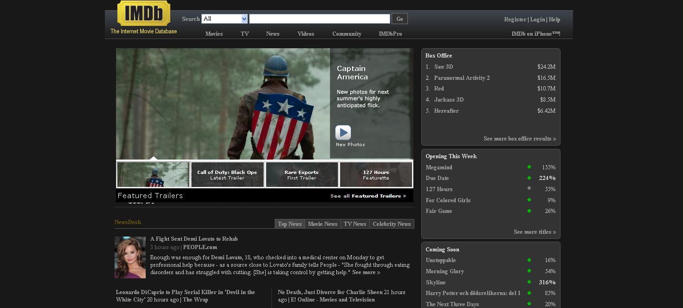Viewport: 683px width, 308px height.
Task: Open the Videos menu
Action: 306,34
